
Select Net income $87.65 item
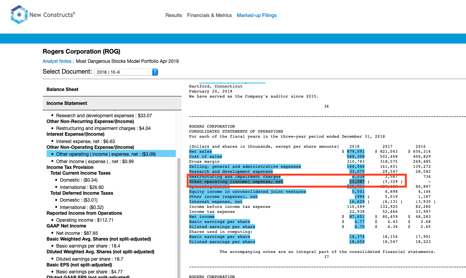[x=77, y=233]
